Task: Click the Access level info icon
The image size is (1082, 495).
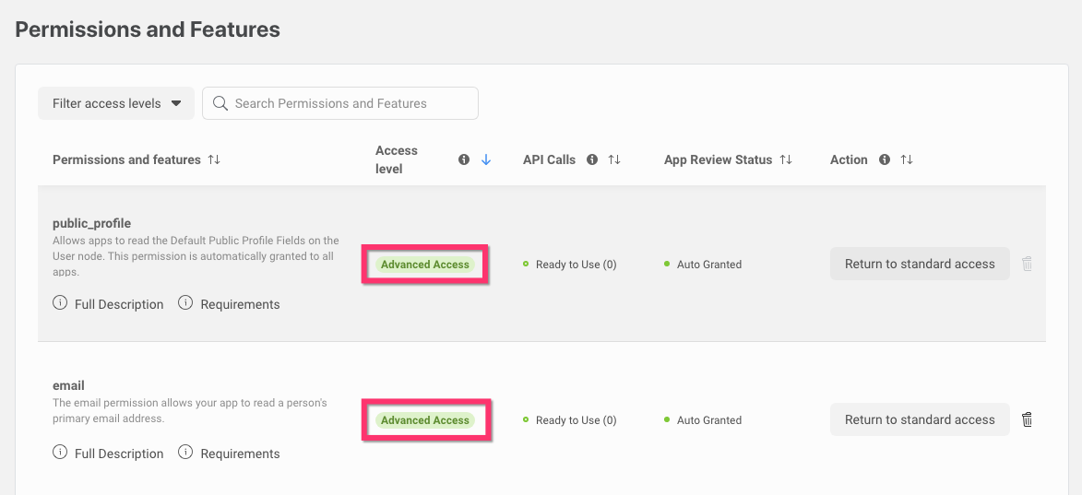Action: [464, 159]
